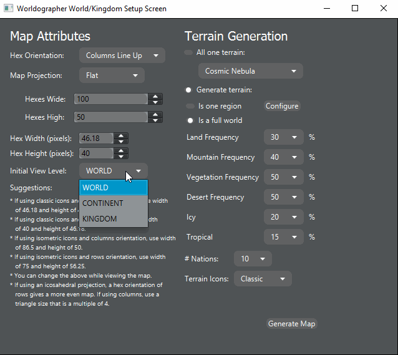Choose Is a full world radio option
398x355 pixels.
190,120
